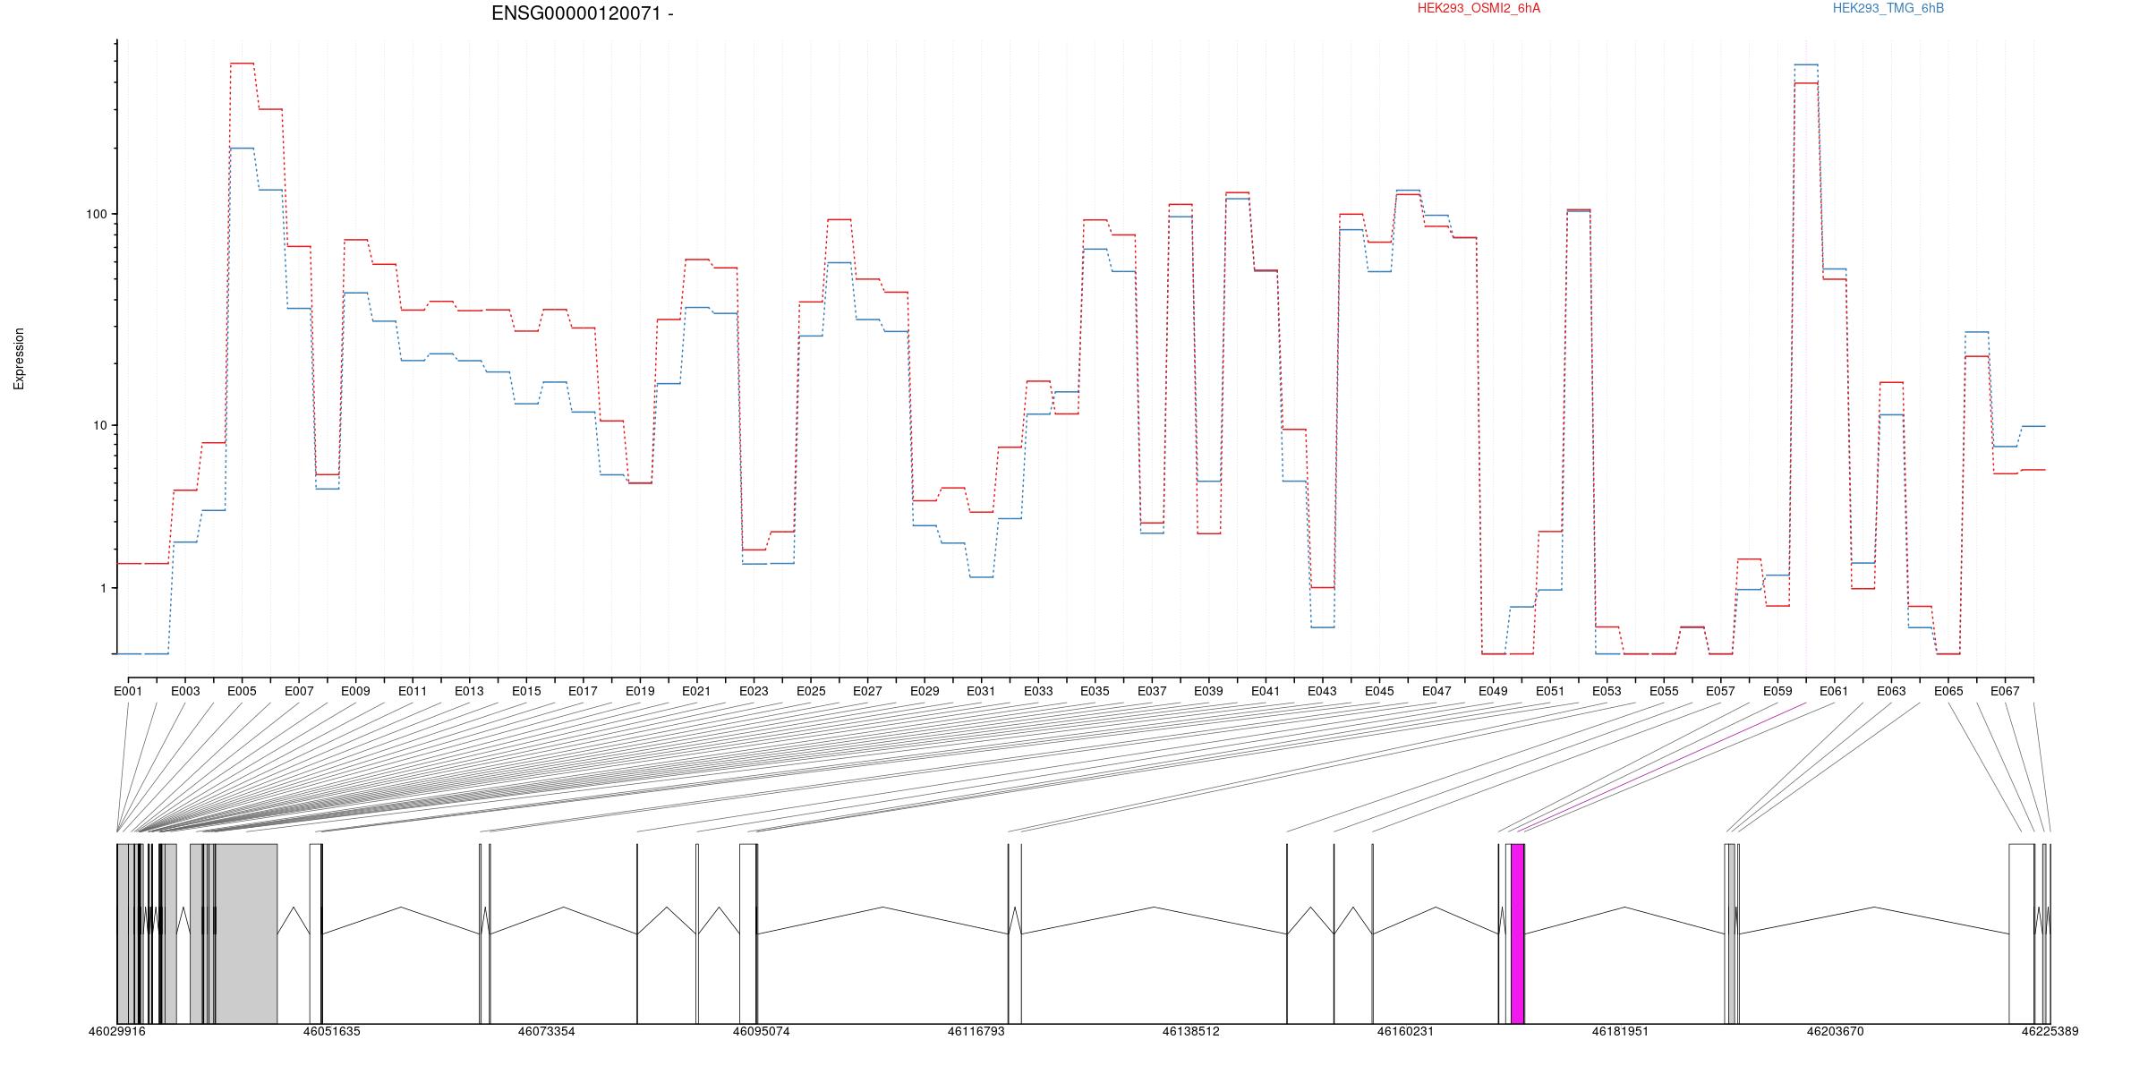Click genomic coordinate 46160231
Viewport: 2148px width, 1074px height.
[1405, 1031]
